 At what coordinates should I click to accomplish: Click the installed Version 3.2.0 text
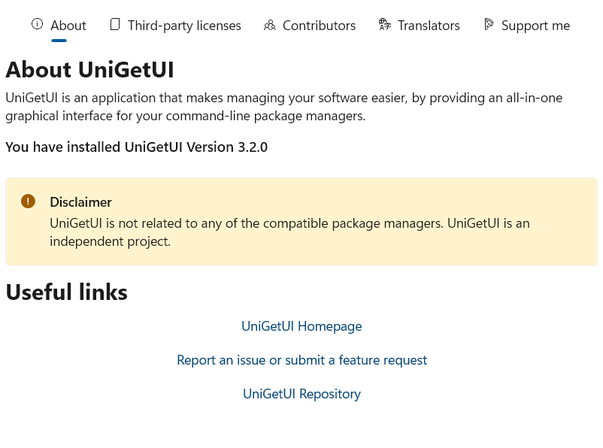click(x=136, y=147)
